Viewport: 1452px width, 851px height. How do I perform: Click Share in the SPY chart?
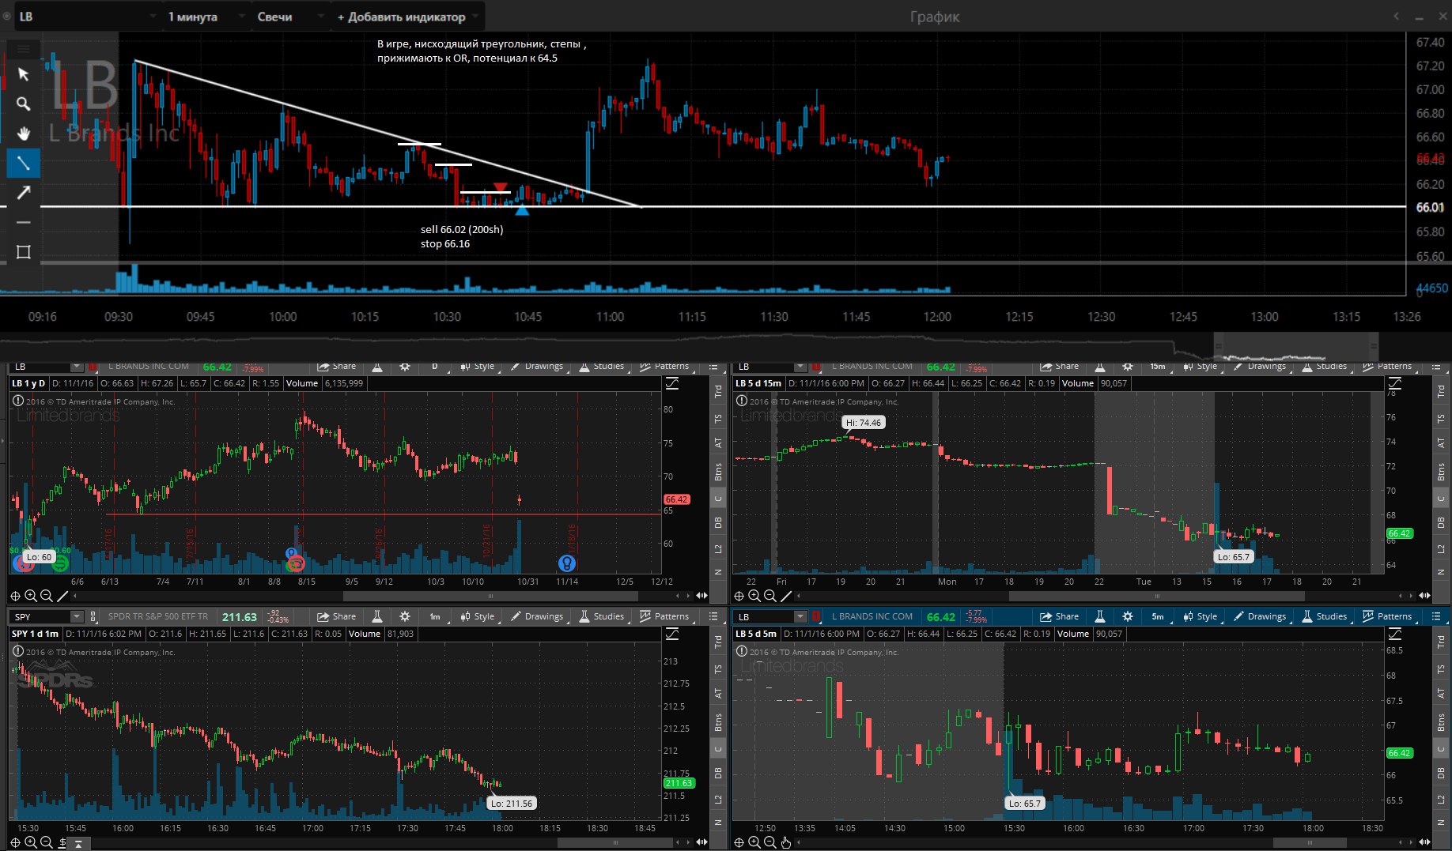337,616
